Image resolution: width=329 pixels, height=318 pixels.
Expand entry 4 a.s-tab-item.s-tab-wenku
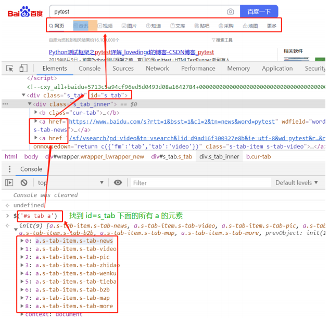tap(22, 273)
